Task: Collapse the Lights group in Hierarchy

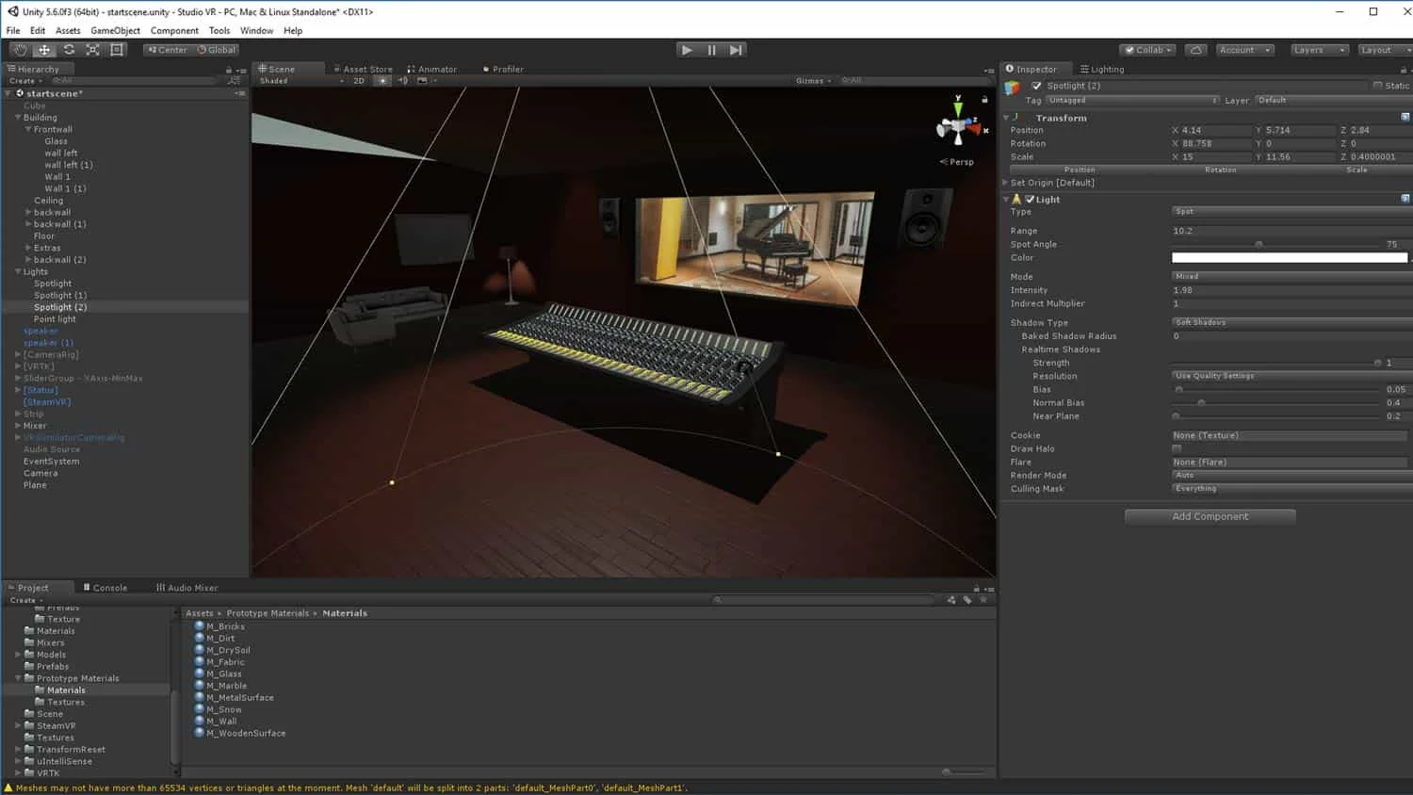Action: pyautogui.click(x=18, y=271)
